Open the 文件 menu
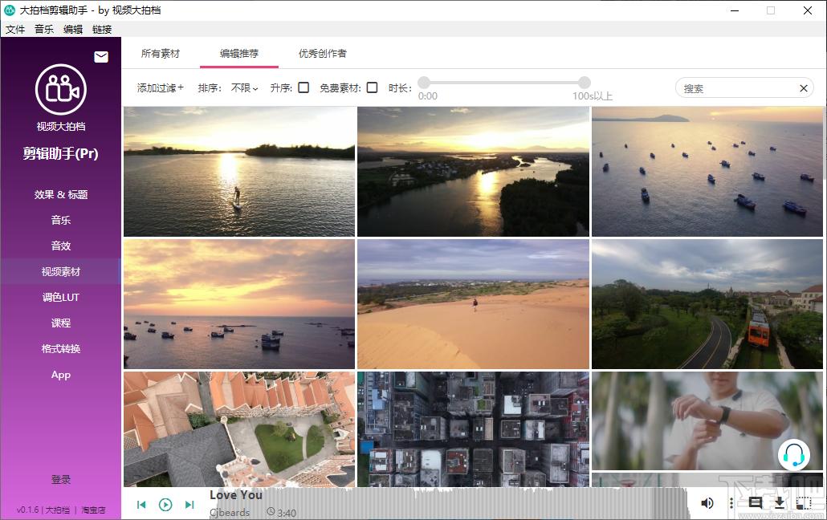Viewport: 827px width, 520px height. [15, 30]
